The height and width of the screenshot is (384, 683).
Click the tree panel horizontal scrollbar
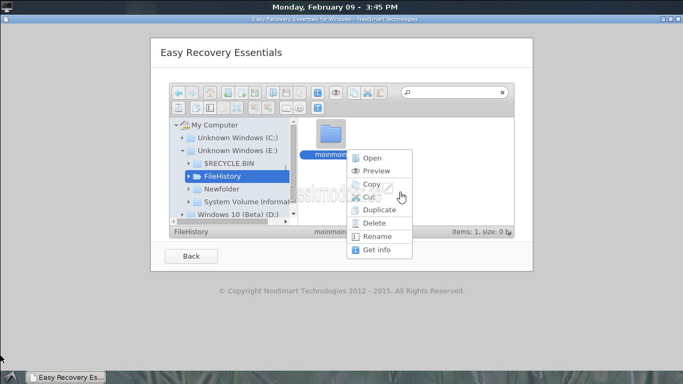222,221
